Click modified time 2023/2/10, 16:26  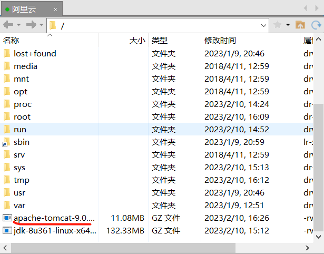(x=237, y=218)
